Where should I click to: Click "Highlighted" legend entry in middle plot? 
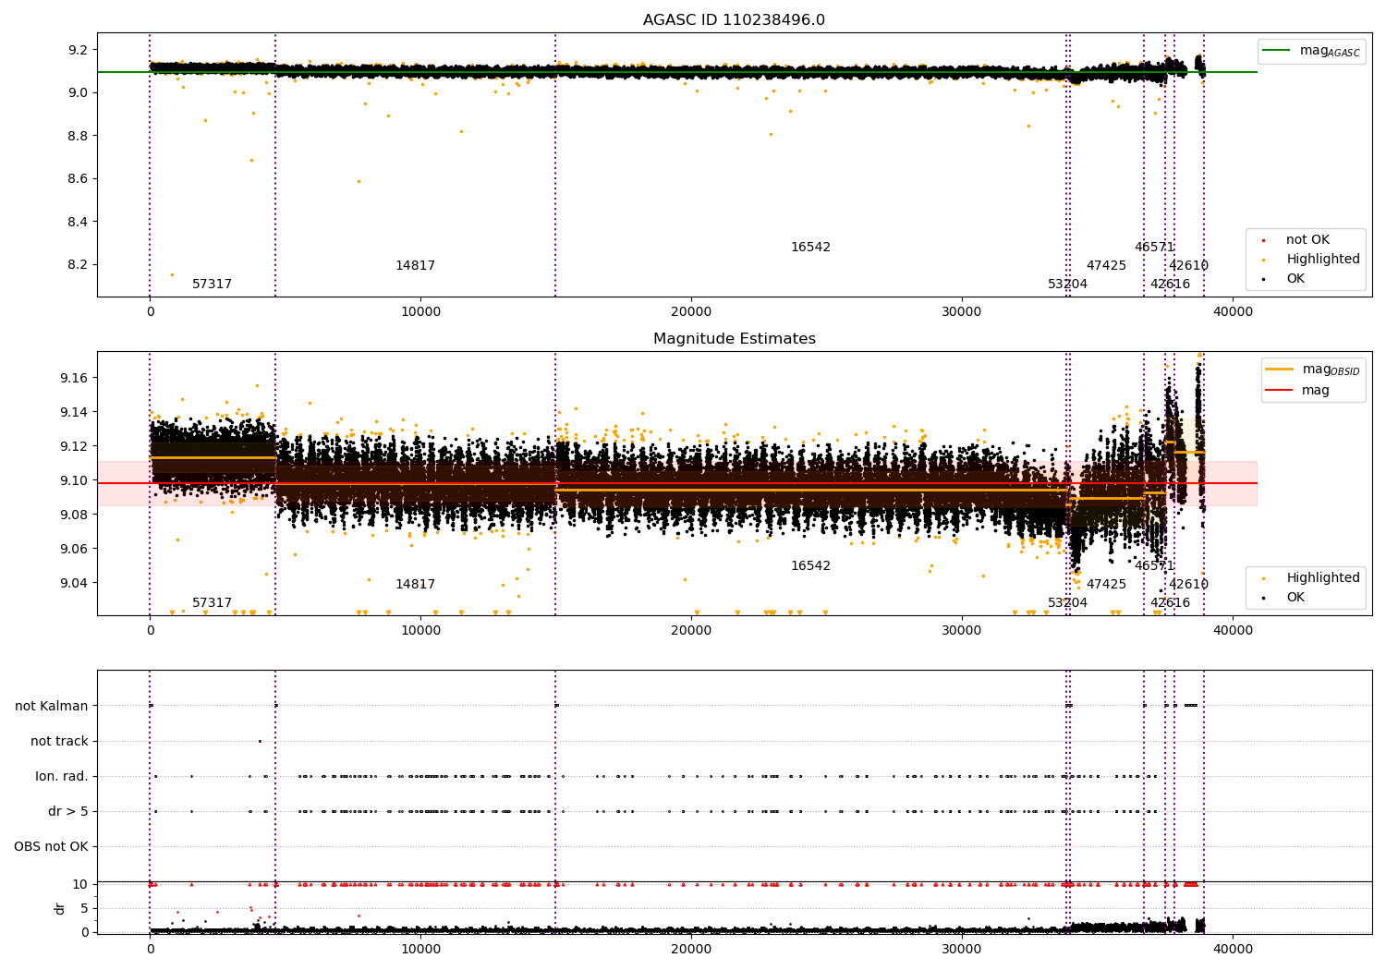coord(1323,578)
